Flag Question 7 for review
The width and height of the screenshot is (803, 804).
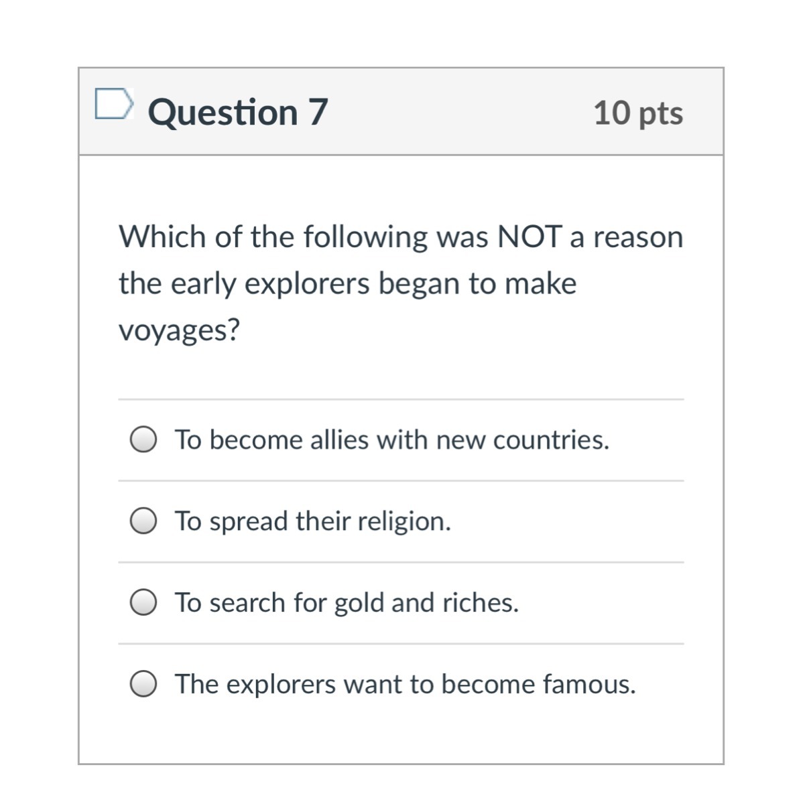pyautogui.click(x=113, y=105)
